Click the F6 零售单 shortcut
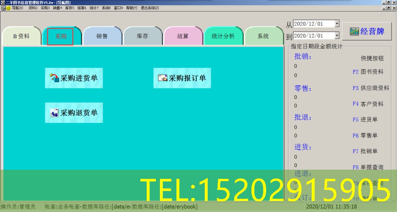Screen dimensions: 397x212 point(365,135)
